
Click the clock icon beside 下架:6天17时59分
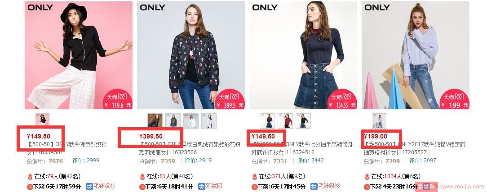coord(30,187)
